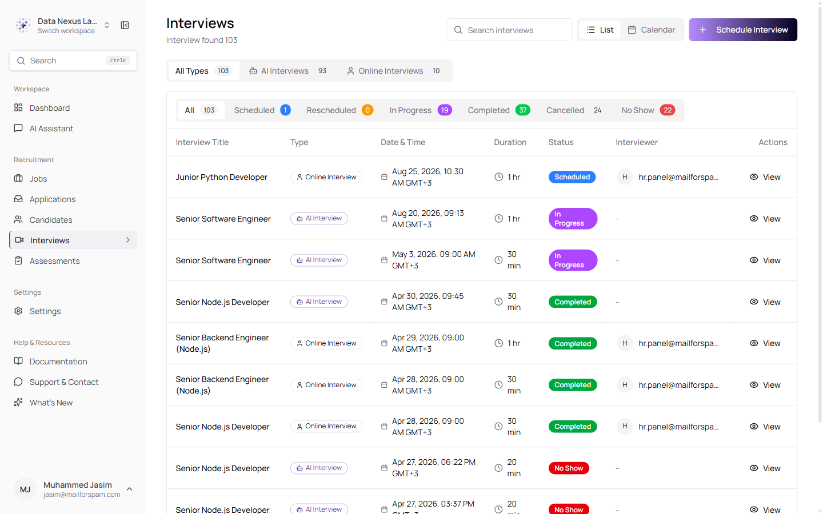823x514 pixels.
Task: Filter by AI Interviews tab
Action: [288, 71]
